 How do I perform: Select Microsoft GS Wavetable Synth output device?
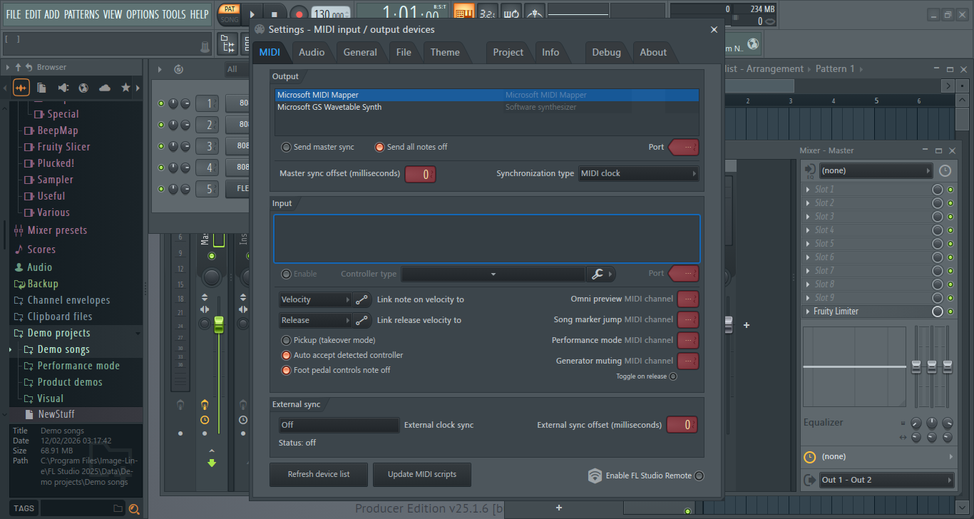click(329, 107)
